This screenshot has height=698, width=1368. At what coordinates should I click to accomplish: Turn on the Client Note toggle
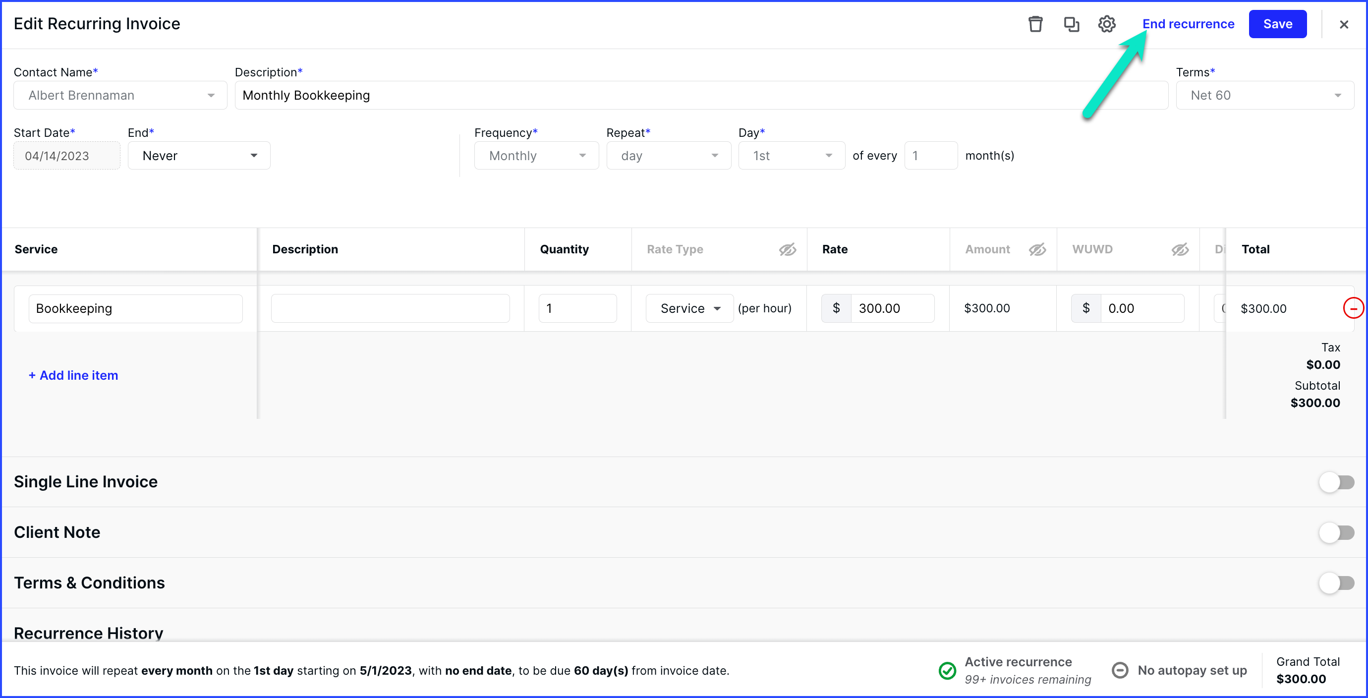[1337, 532]
